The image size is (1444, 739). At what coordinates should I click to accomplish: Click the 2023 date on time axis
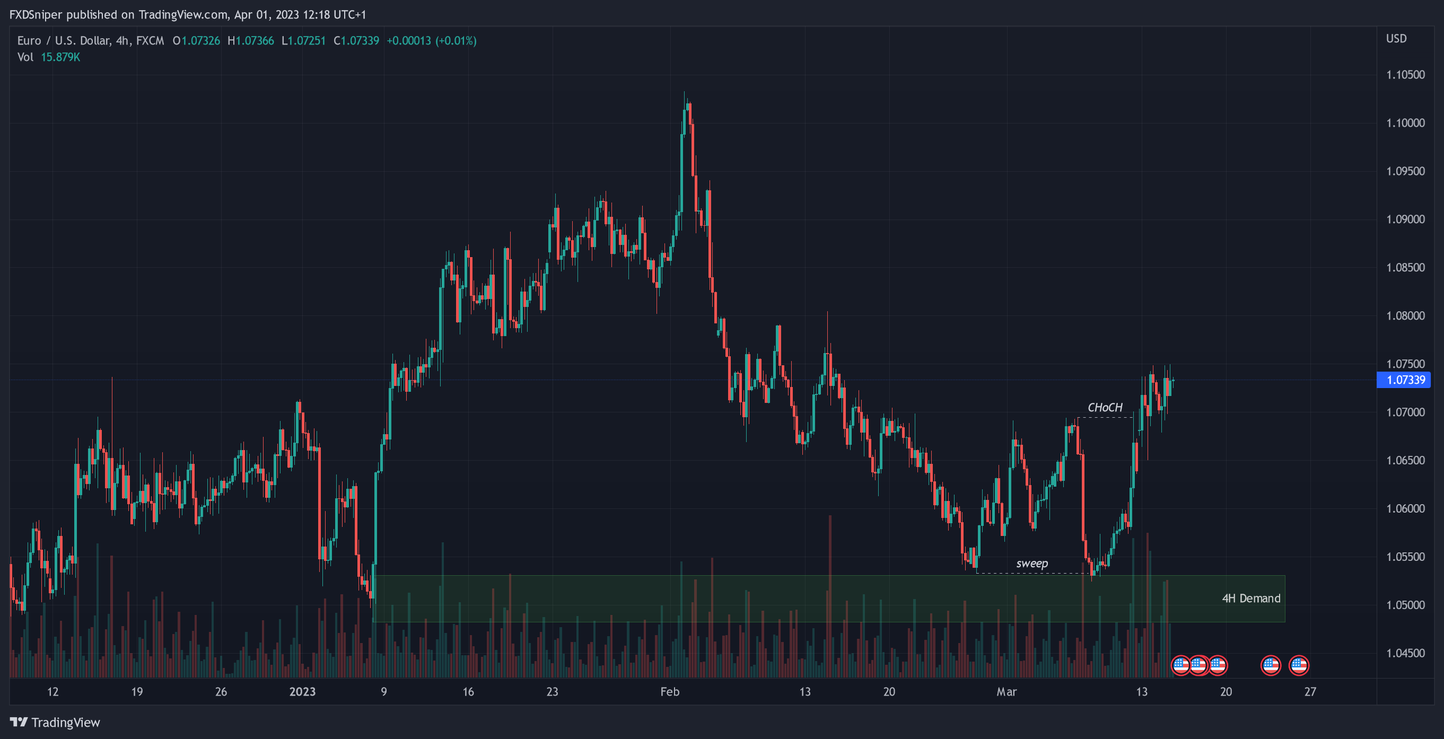point(302,691)
